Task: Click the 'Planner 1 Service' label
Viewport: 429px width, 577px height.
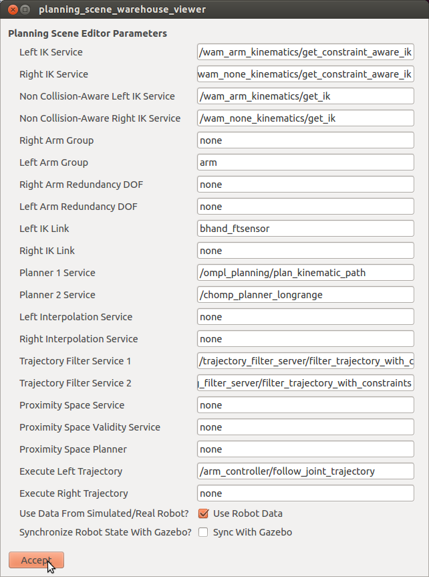Action: coord(57,273)
